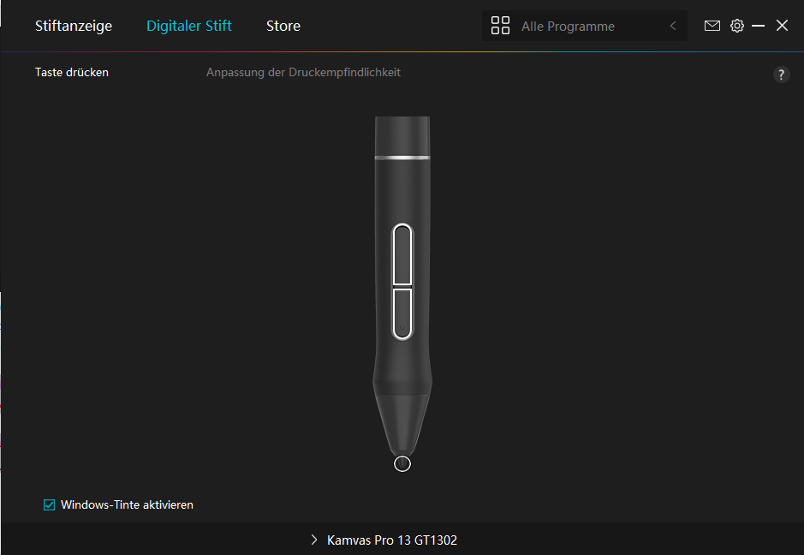Open the help question mark icon
Image resolution: width=804 pixels, height=555 pixels.
tap(781, 75)
